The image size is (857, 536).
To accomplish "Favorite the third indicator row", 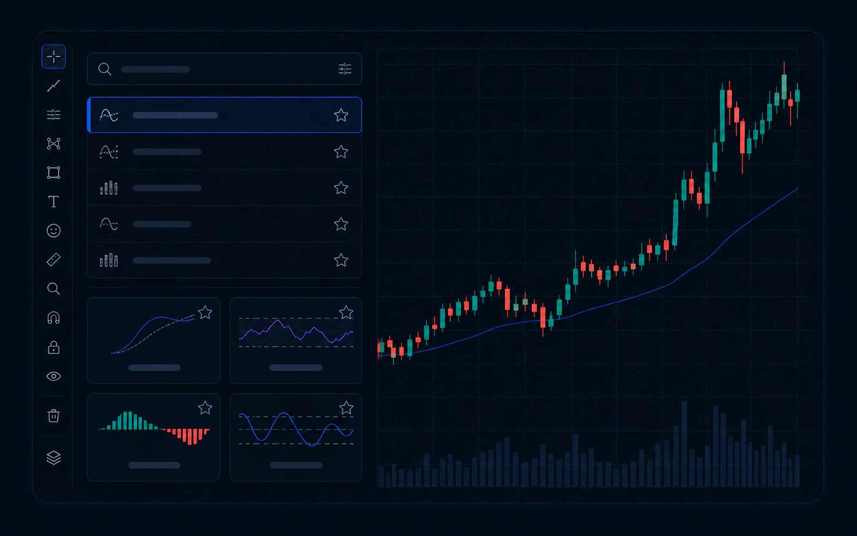I will pos(341,188).
